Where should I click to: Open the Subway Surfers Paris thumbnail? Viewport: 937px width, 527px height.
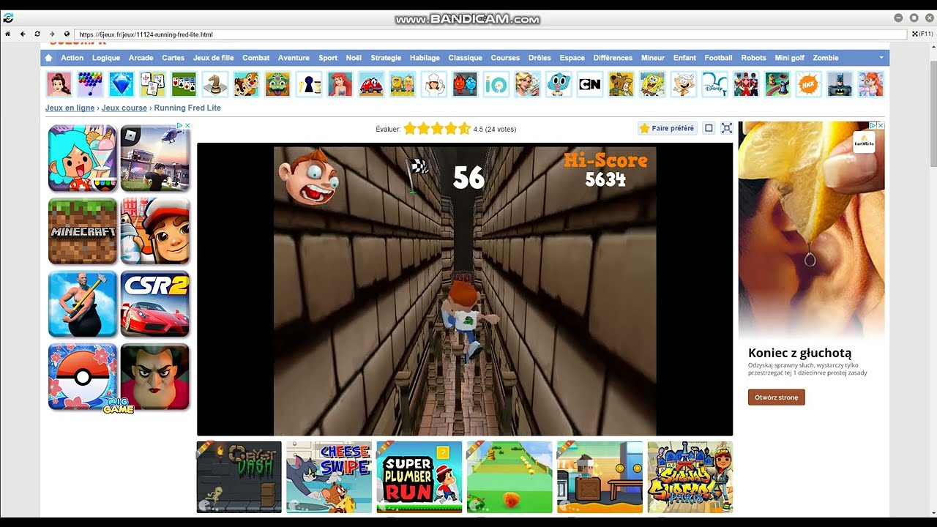coord(690,477)
